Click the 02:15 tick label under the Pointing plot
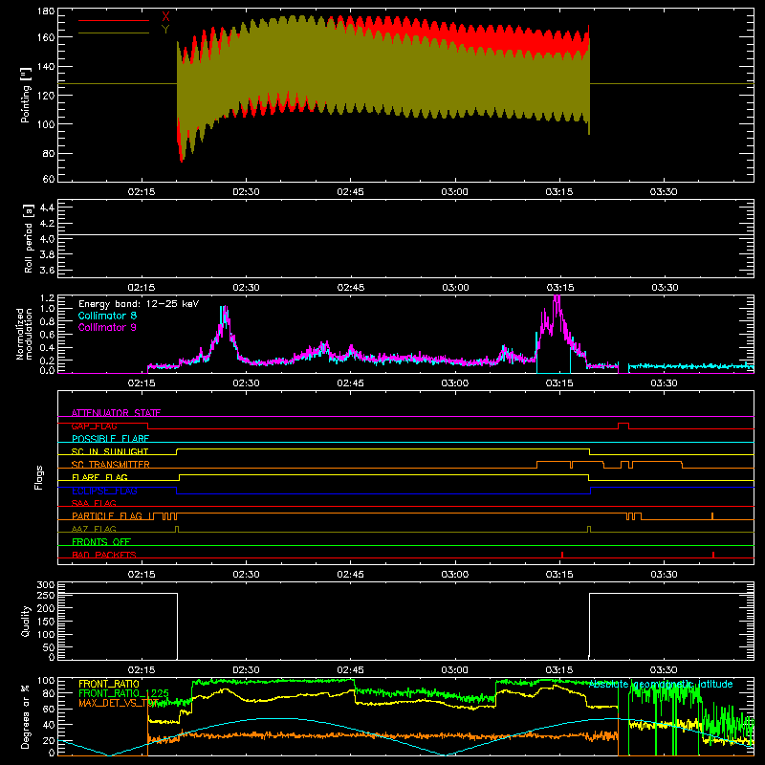Screen dimensions: 765x765 (142, 192)
